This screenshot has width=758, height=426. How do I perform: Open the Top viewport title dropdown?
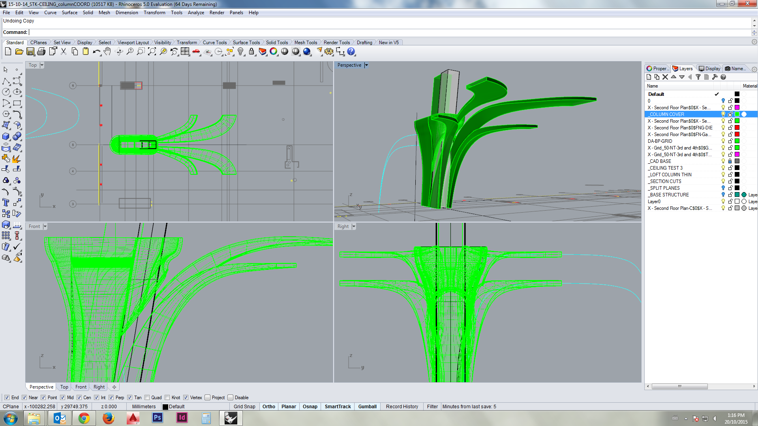(42, 65)
